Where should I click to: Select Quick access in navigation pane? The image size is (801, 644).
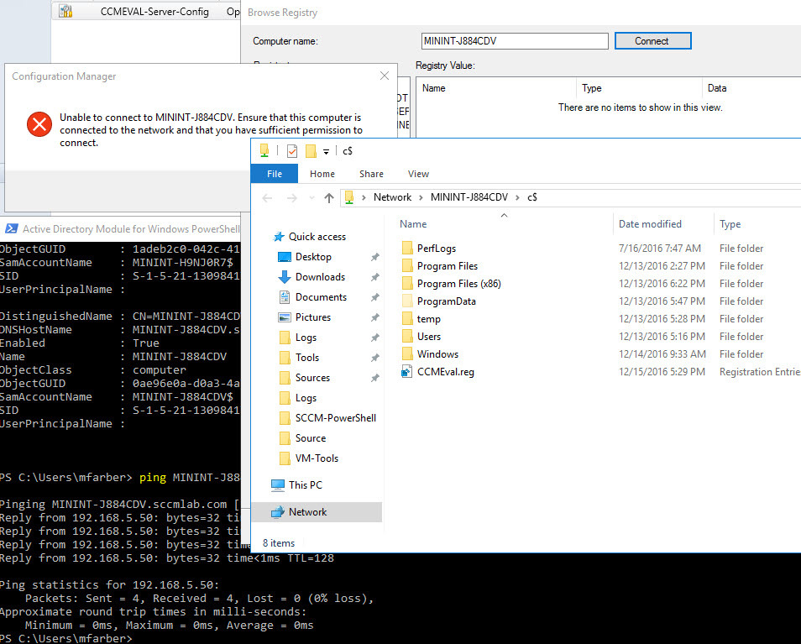pos(317,237)
